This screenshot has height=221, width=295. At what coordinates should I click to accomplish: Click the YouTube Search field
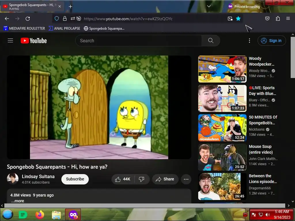click(139, 41)
